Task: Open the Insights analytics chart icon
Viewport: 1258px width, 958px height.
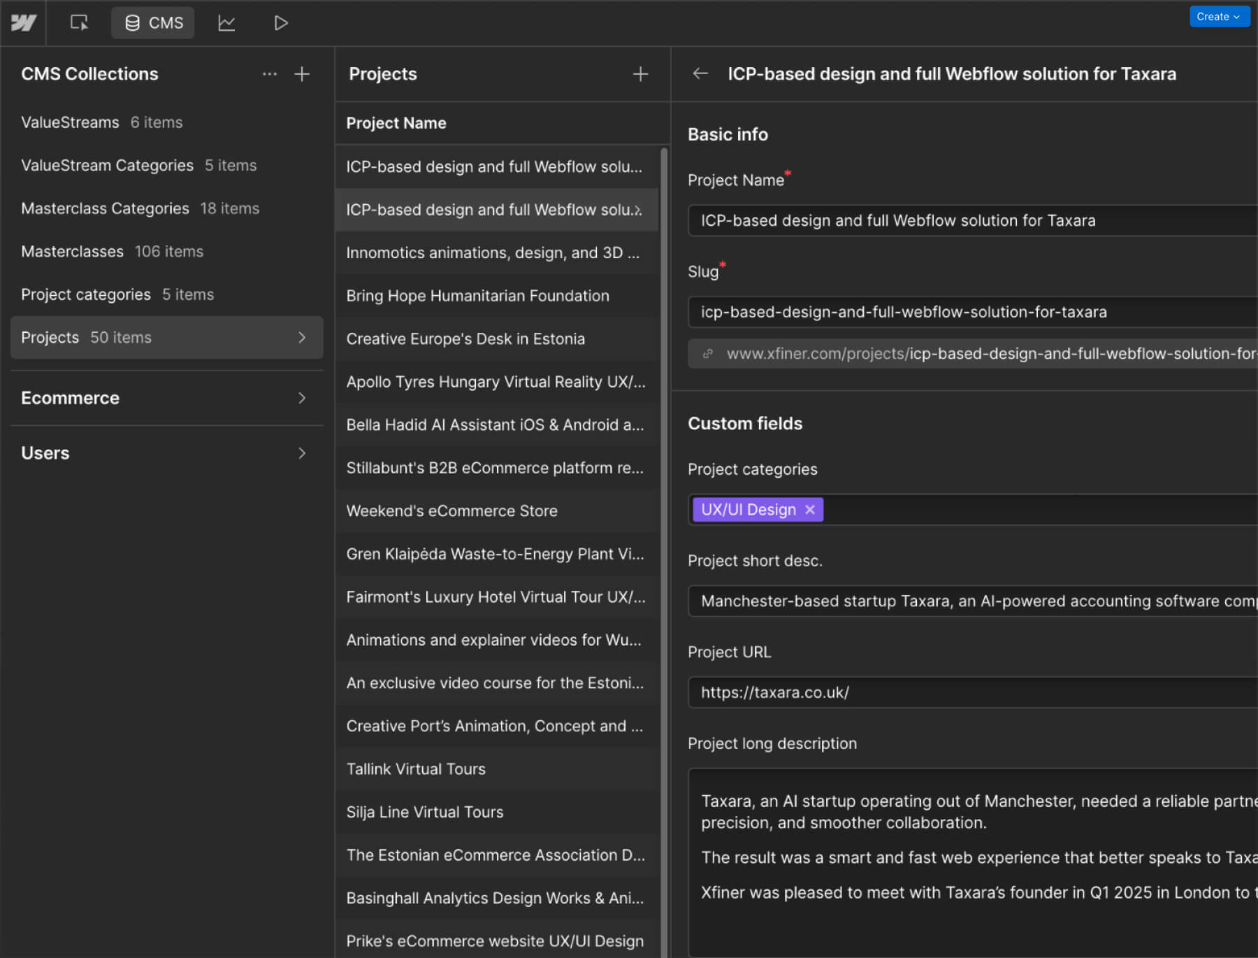Action: pyautogui.click(x=226, y=23)
